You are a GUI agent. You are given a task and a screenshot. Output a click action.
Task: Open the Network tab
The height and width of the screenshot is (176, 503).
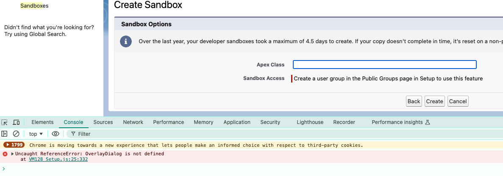tap(133, 122)
